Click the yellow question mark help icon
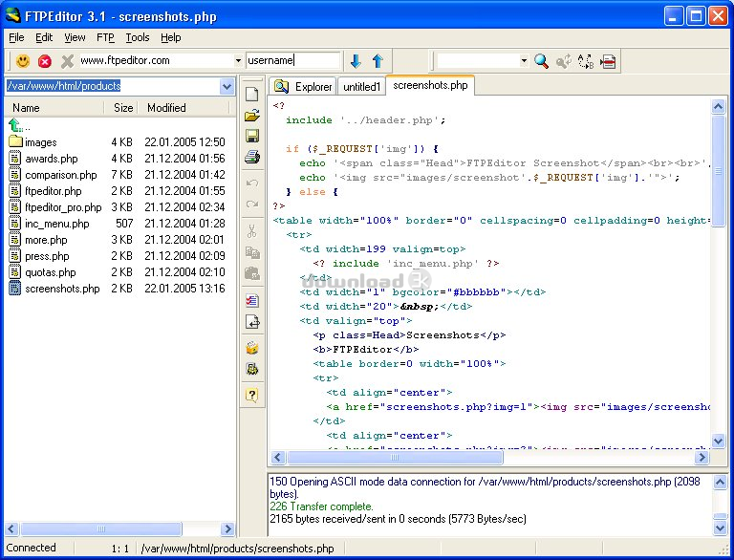 [x=252, y=395]
